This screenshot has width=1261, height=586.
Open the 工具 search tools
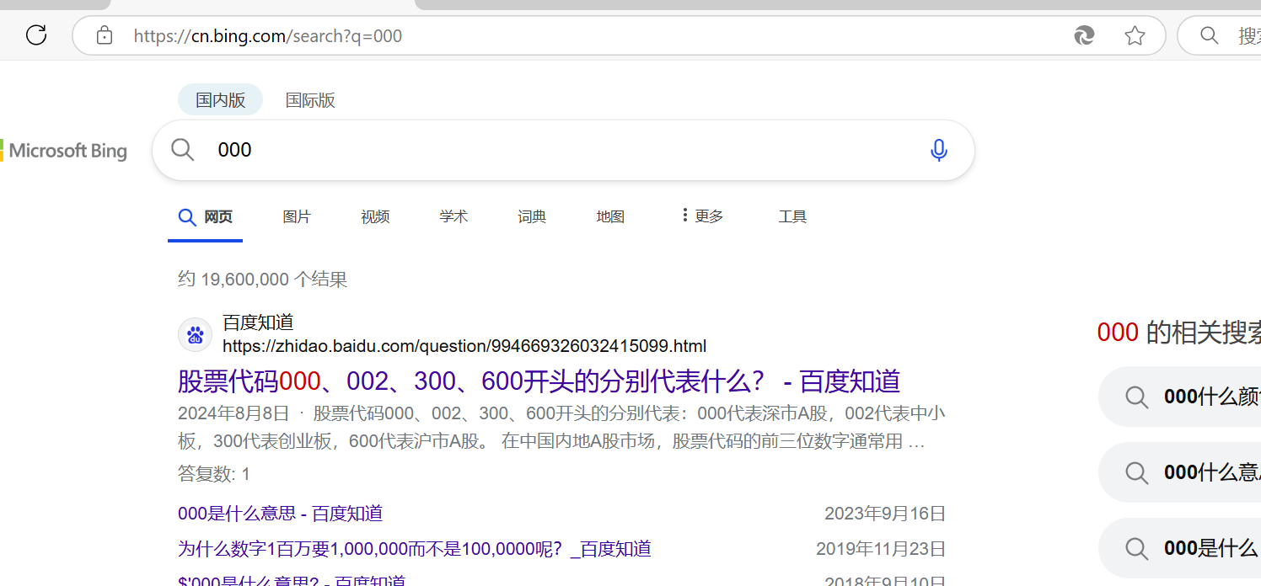click(x=792, y=216)
